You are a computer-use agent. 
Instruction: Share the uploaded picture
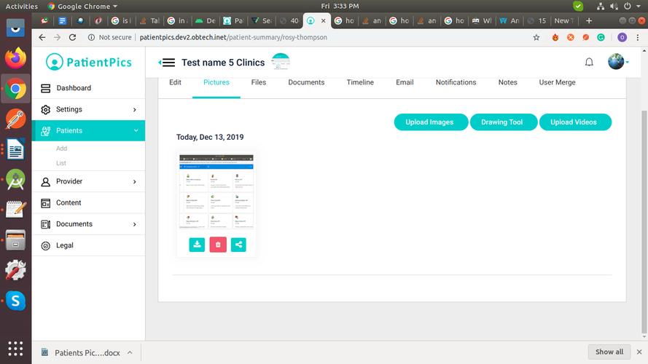pos(238,245)
